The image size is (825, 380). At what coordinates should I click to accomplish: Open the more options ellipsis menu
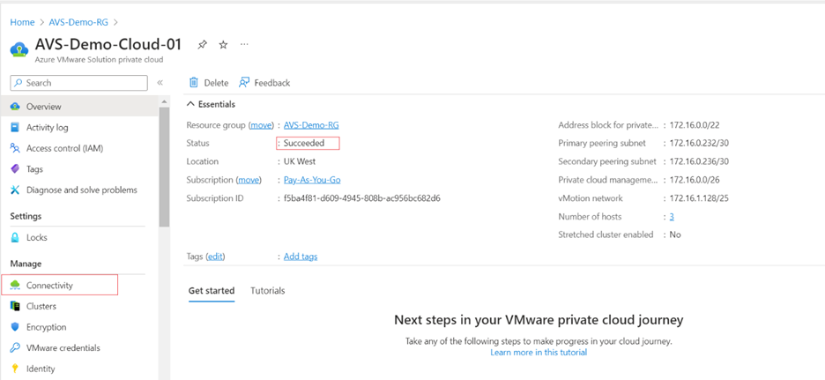point(244,44)
